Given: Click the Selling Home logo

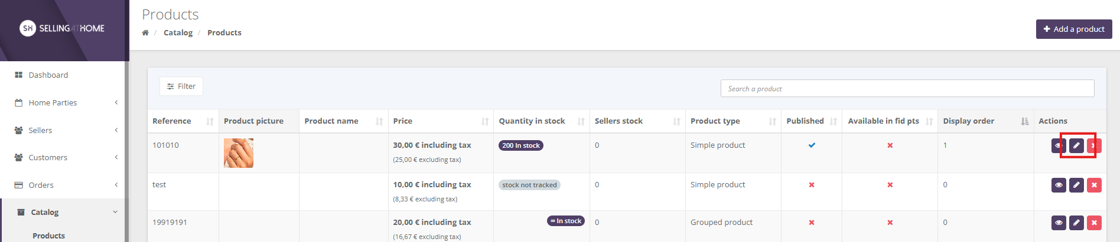Looking at the screenshot, I should [x=62, y=28].
